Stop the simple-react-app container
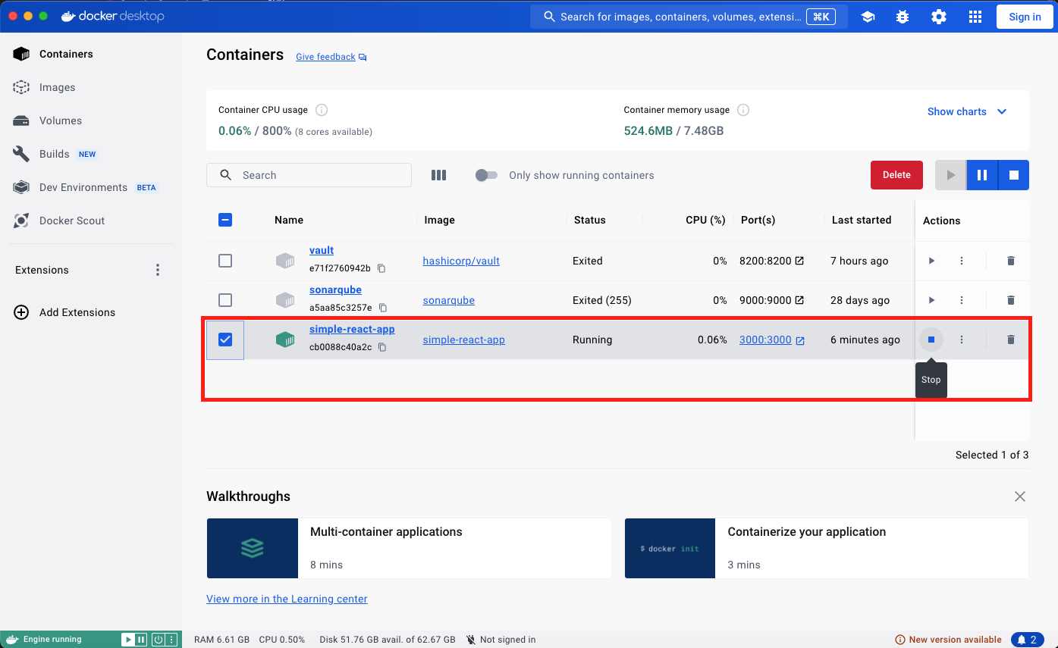The width and height of the screenshot is (1058, 648). (x=931, y=340)
